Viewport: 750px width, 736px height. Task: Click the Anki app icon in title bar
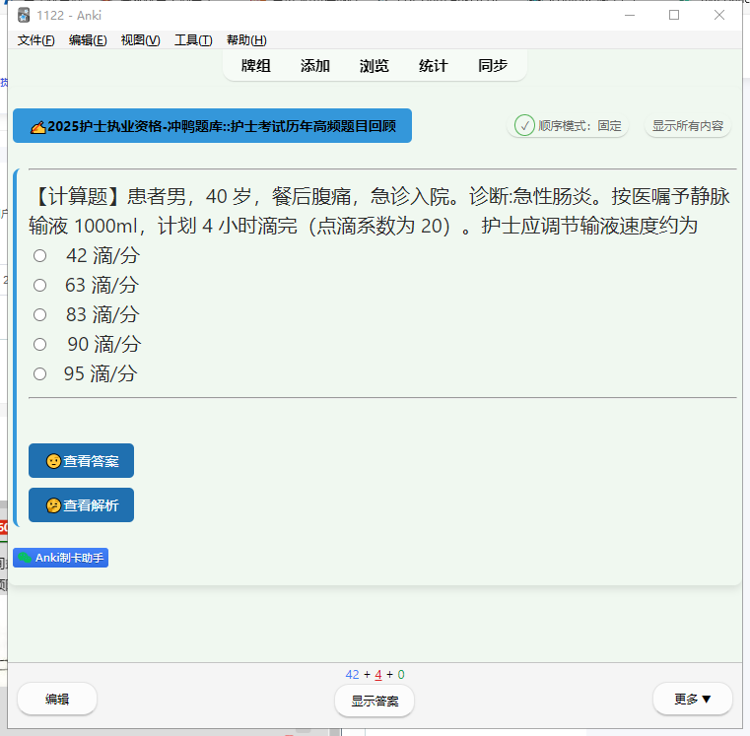coord(24,16)
